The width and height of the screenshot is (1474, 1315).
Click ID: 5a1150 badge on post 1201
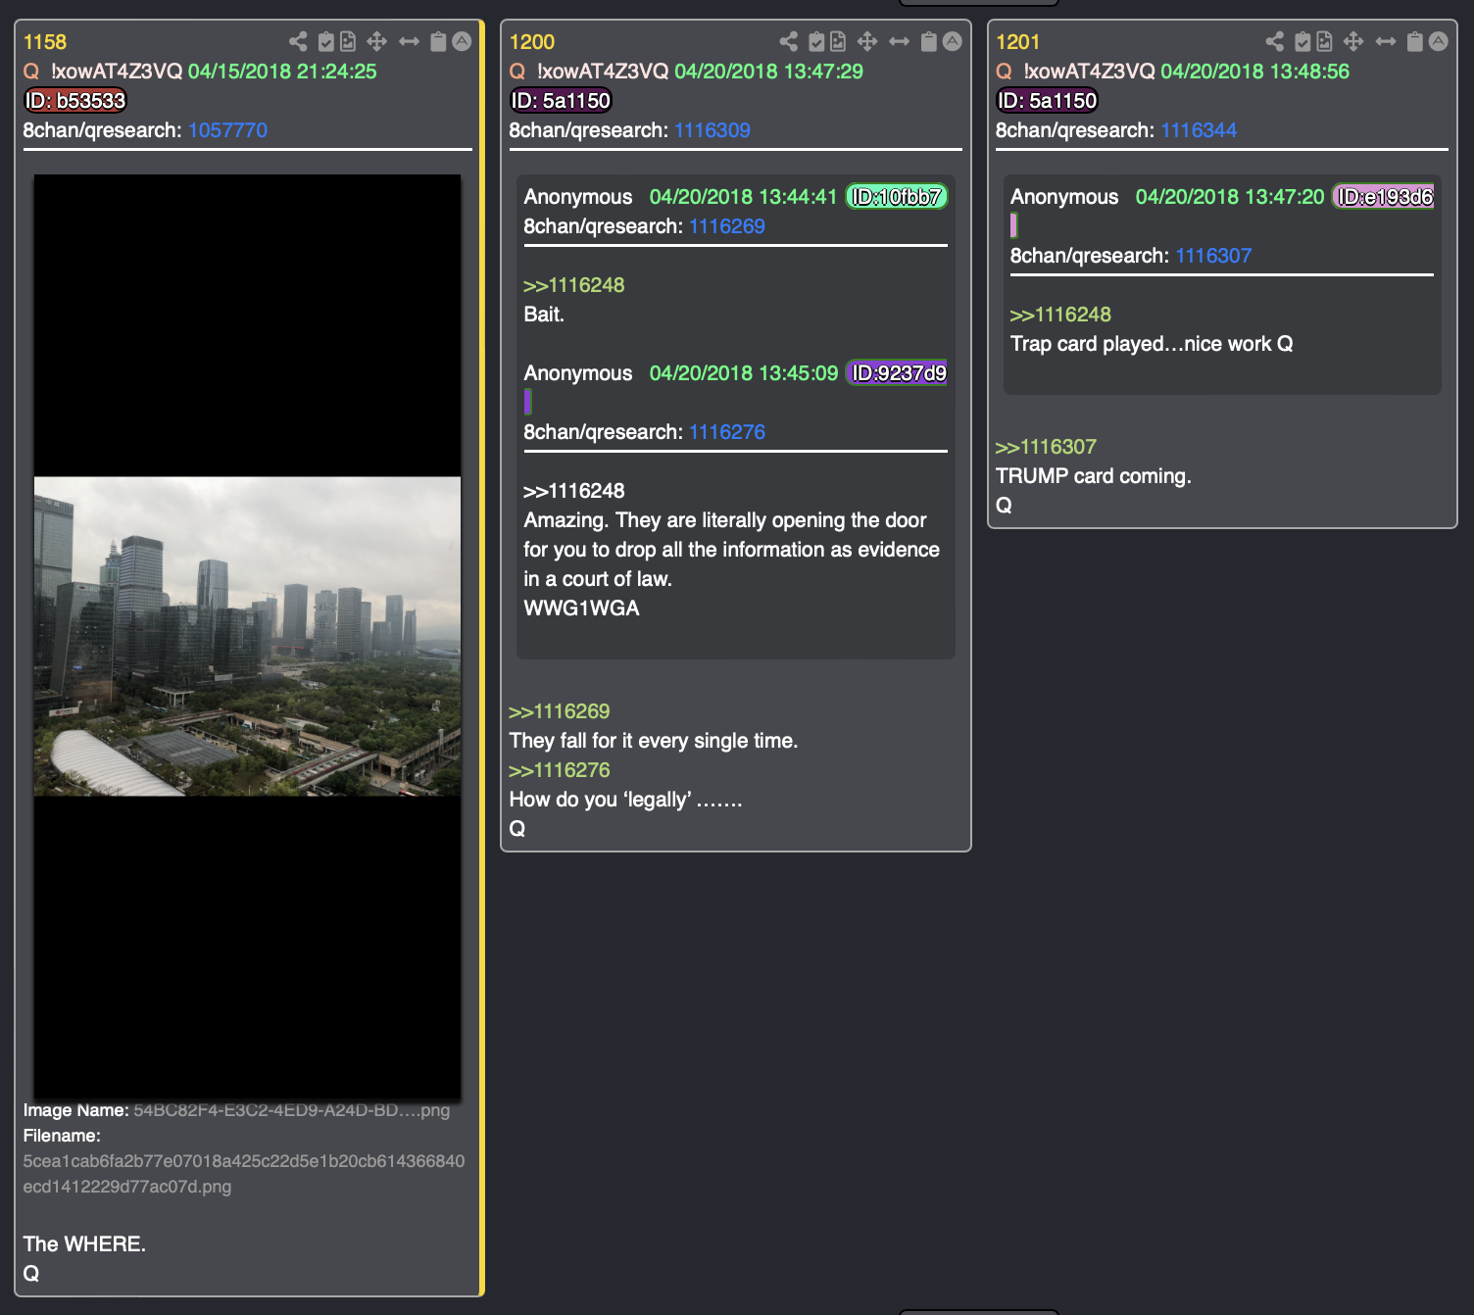click(1047, 101)
